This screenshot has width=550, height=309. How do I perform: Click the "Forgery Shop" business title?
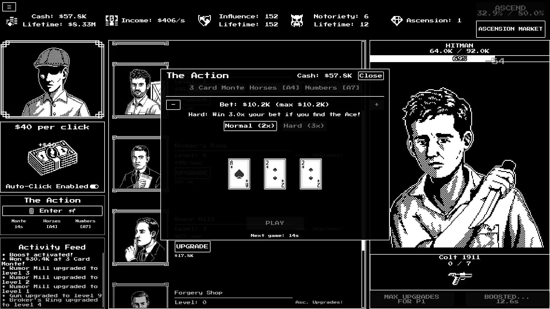point(198,293)
